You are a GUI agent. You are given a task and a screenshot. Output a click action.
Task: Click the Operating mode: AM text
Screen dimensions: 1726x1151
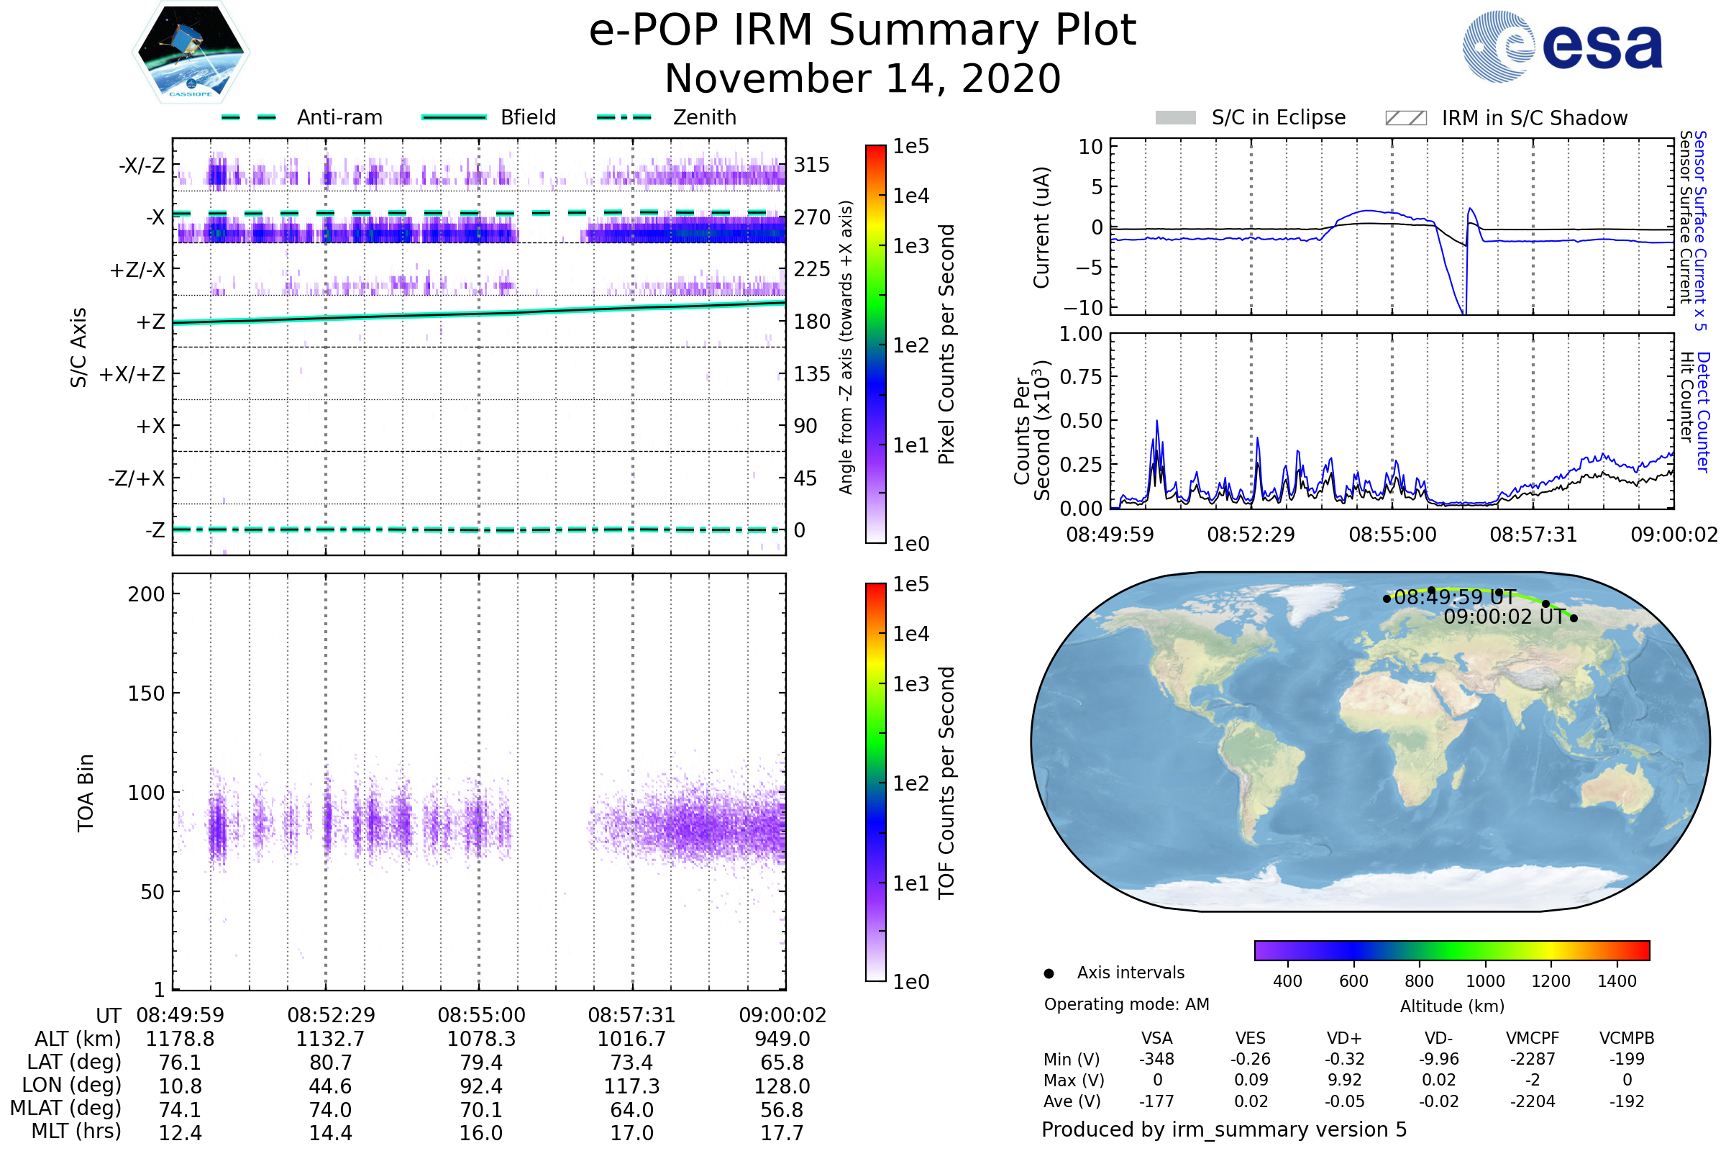(1126, 1005)
